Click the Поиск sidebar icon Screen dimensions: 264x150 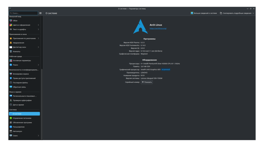(11, 65)
